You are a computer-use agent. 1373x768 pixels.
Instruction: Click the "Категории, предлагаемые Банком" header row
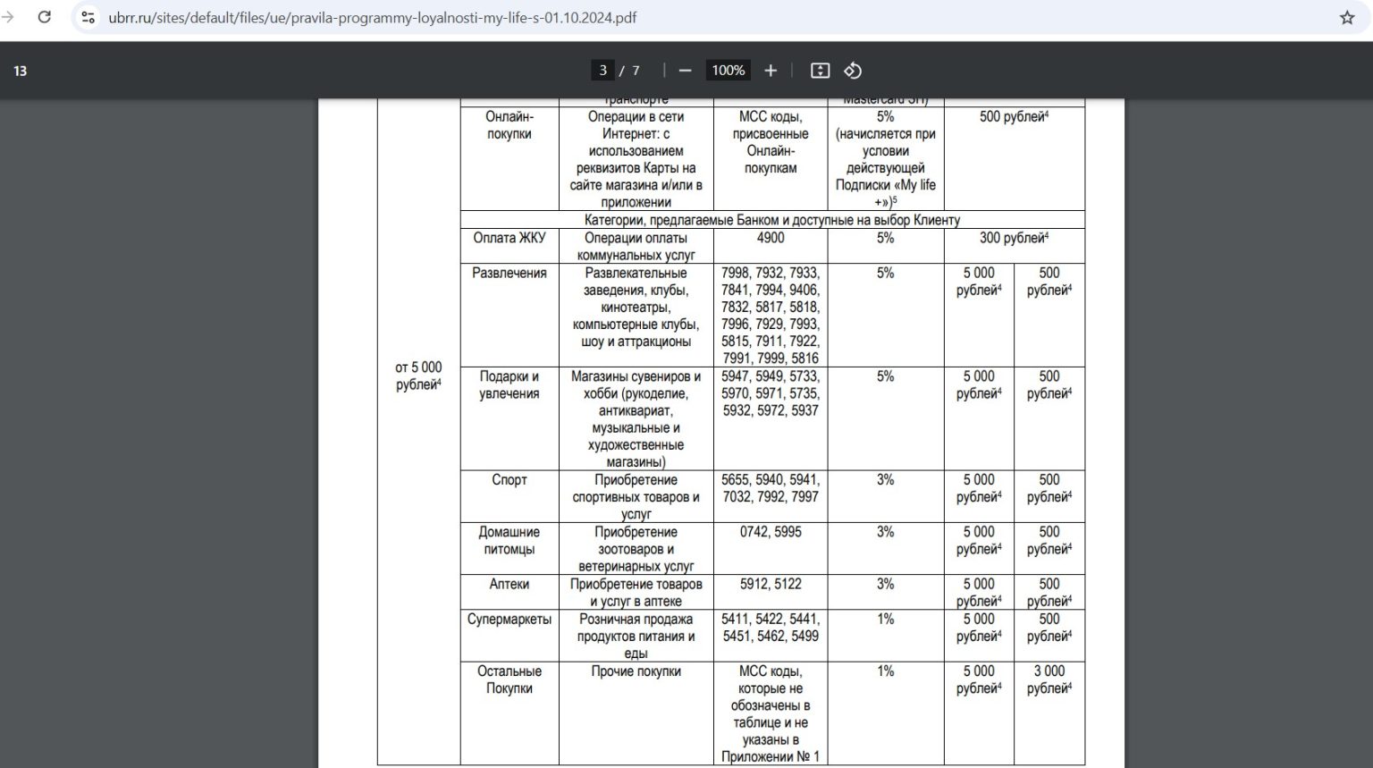[771, 220]
